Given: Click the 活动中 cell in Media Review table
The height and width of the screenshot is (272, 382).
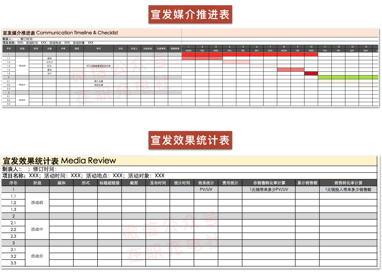Looking at the screenshot, I should click(37, 229).
